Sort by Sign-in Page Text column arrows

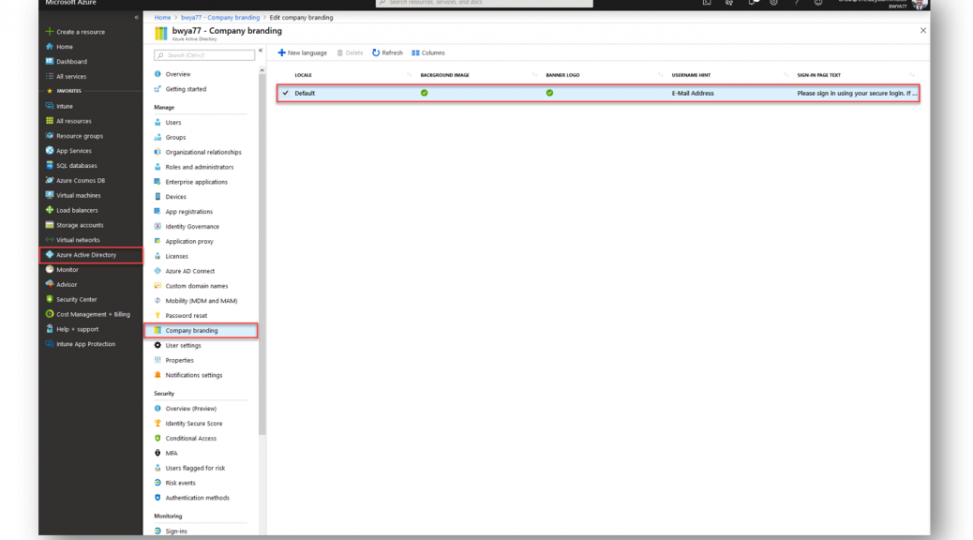(911, 75)
